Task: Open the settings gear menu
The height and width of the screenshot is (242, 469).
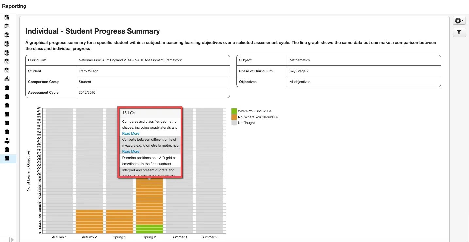Action: point(459,21)
